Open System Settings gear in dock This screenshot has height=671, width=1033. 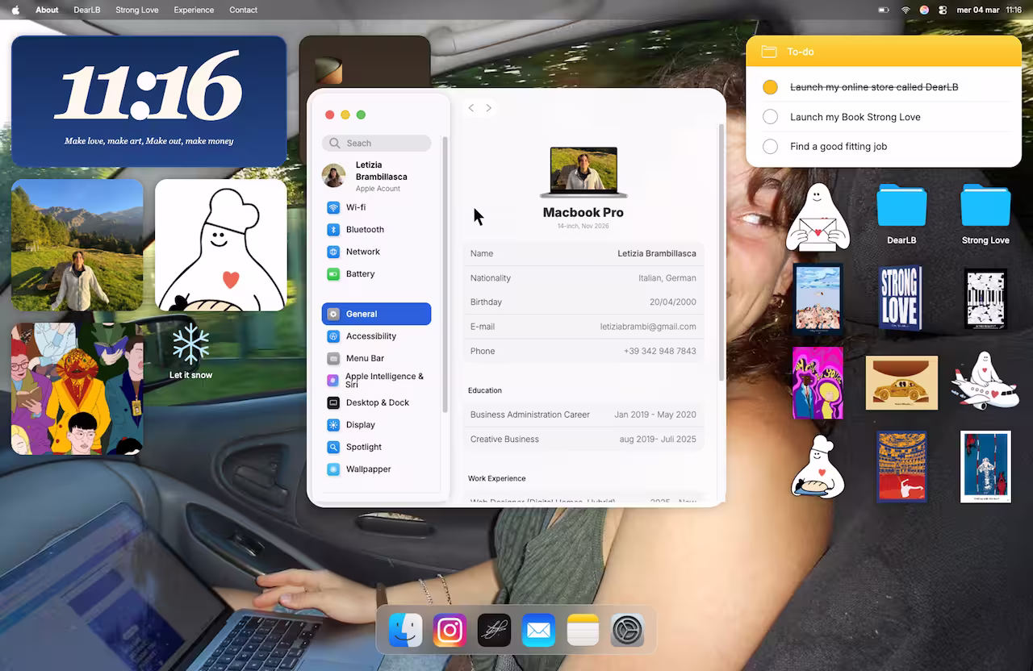click(627, 630)
